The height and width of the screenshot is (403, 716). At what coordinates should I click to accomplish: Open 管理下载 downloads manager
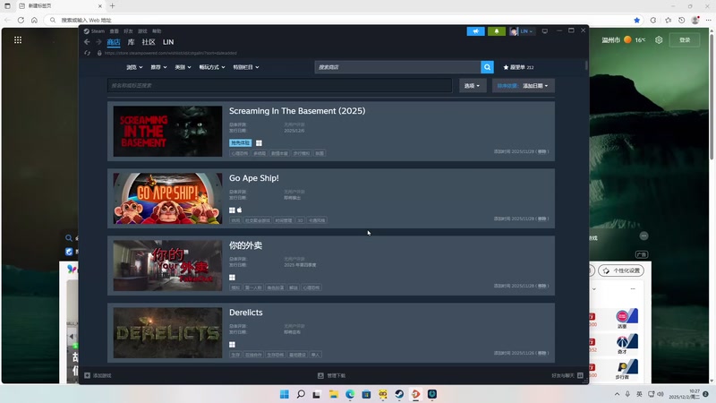(x=331, y=375)
